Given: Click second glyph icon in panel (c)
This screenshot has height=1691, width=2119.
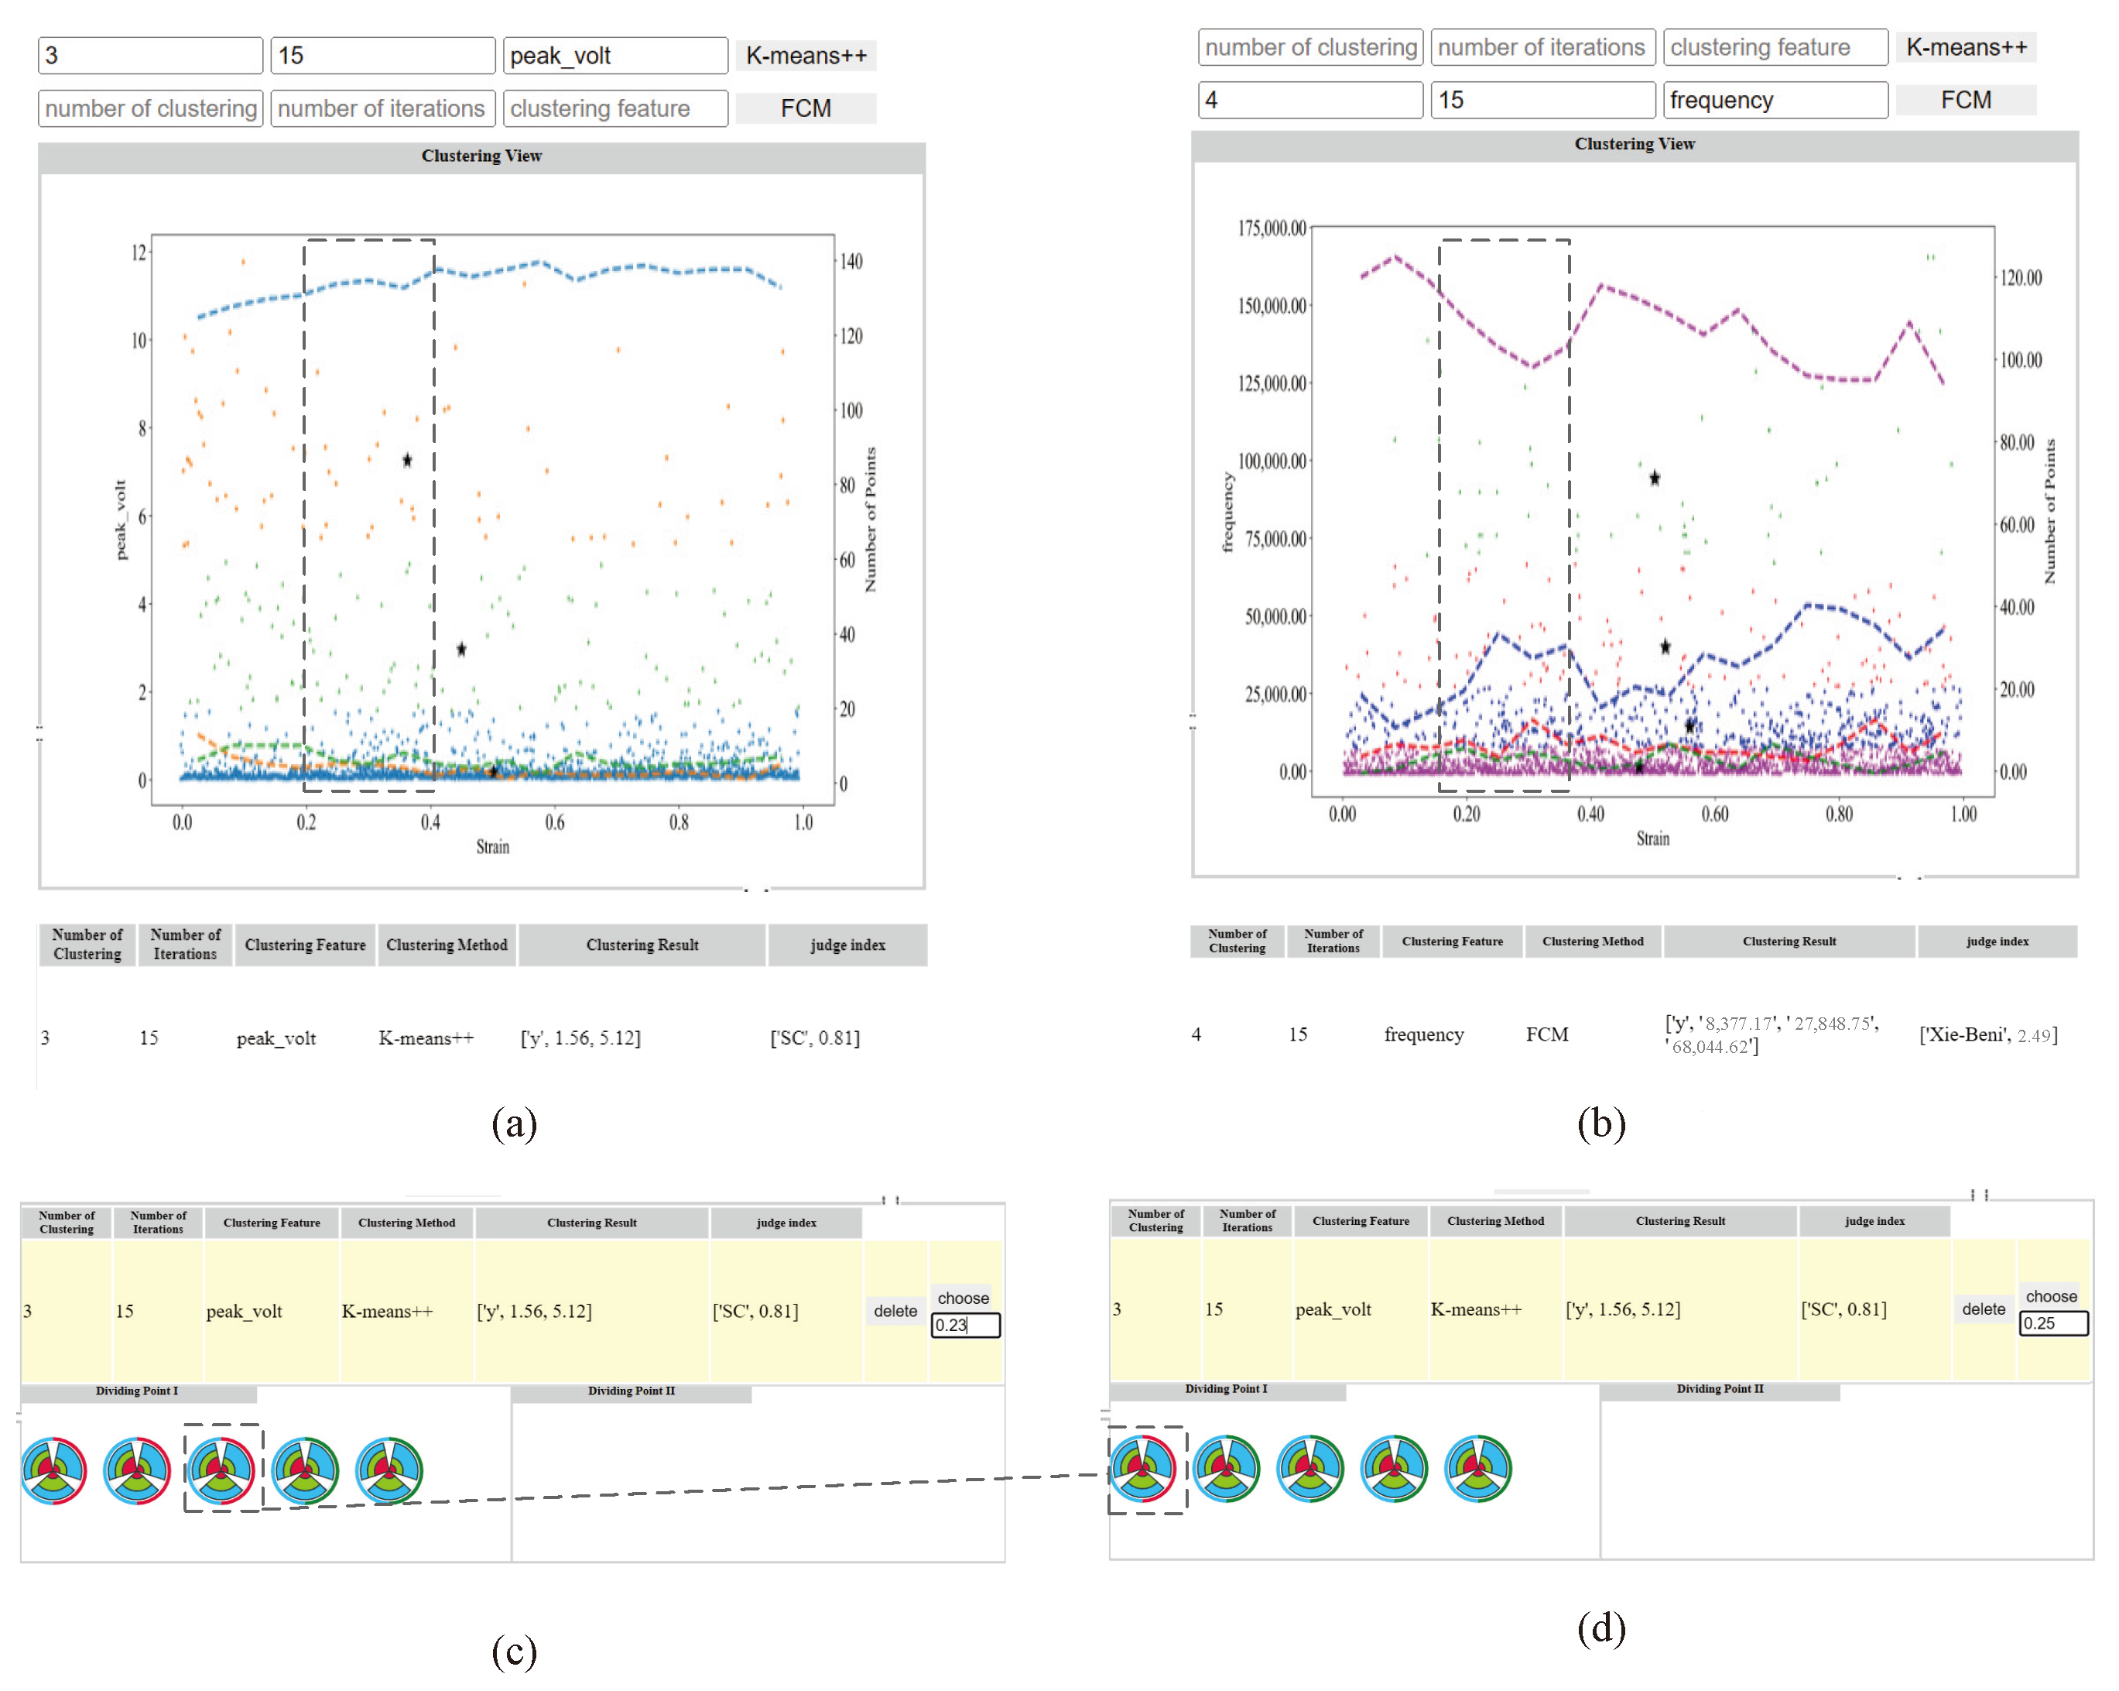Looking at the screenshot, I should 138,1471.
